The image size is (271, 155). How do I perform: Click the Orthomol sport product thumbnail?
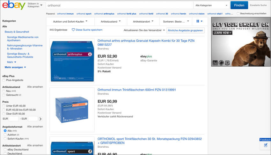[x=72, y=145]
